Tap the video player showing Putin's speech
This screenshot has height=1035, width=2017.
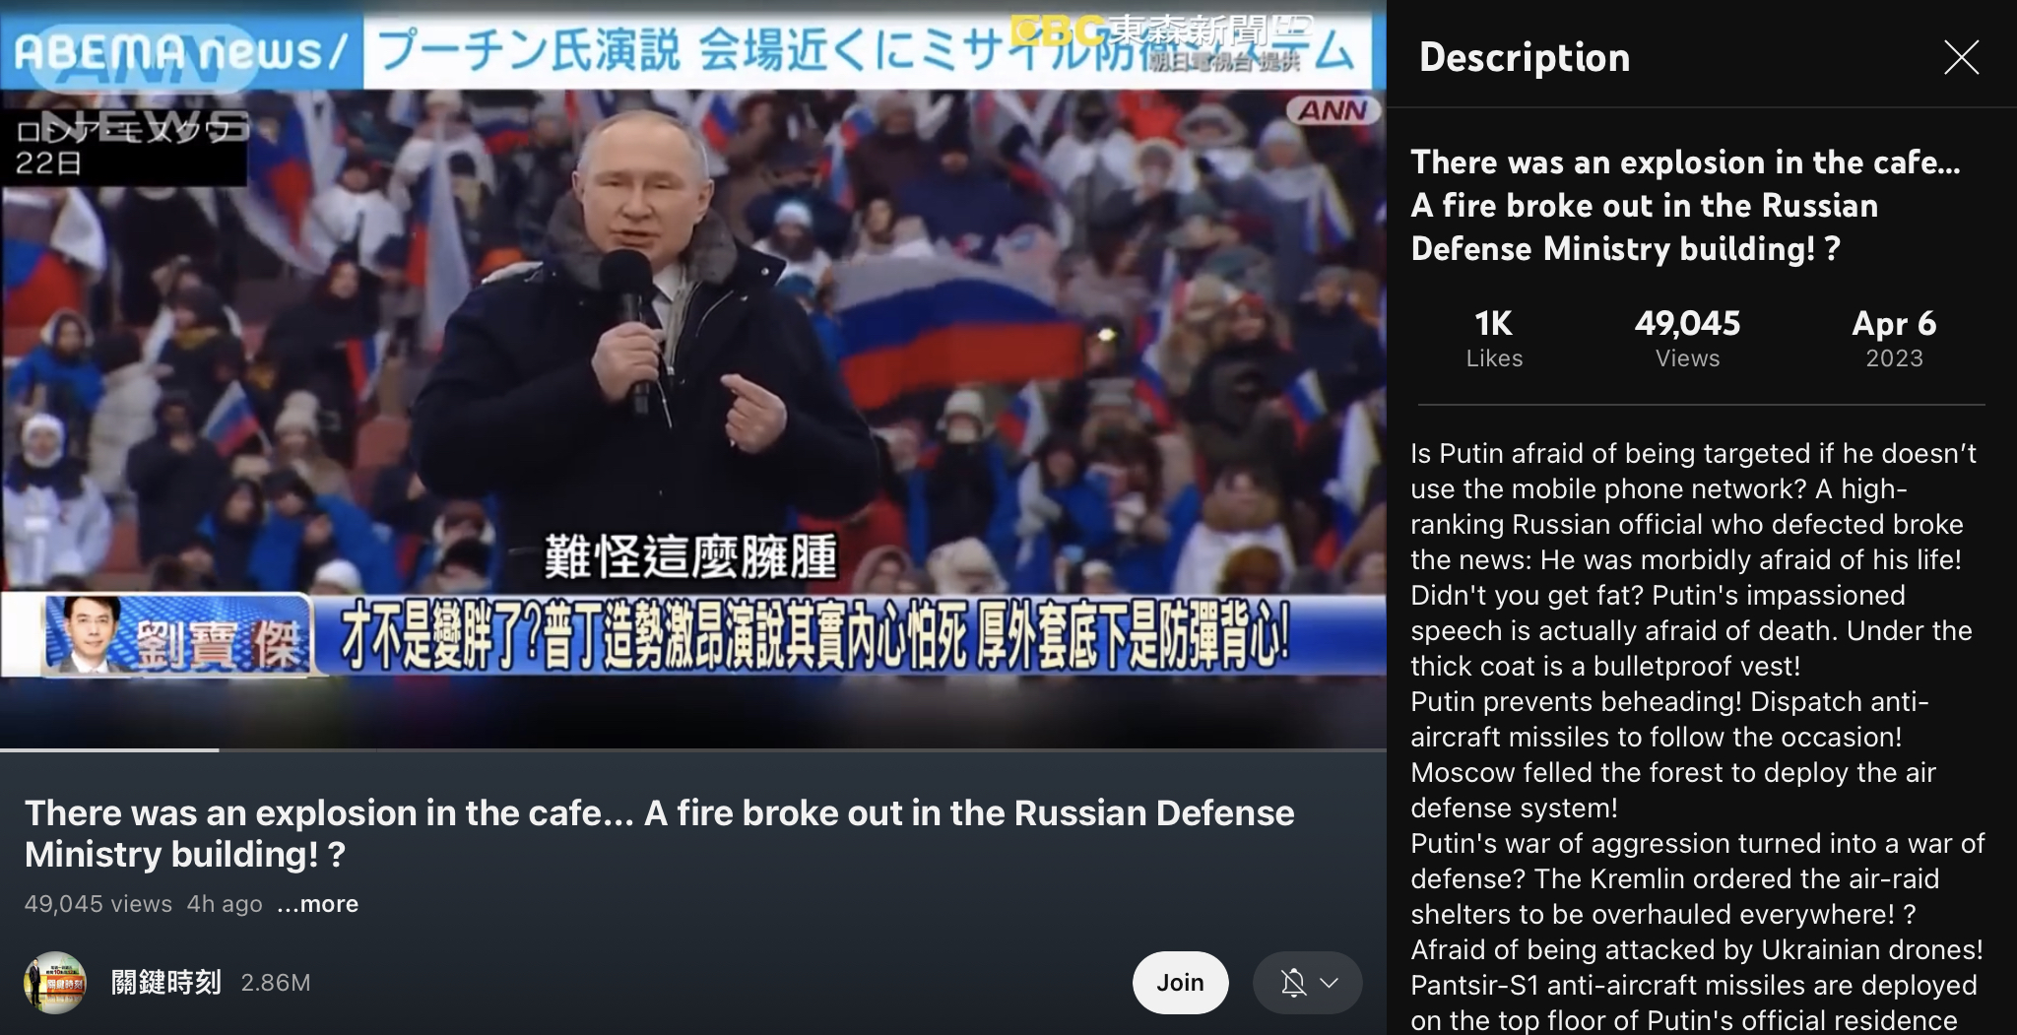[693, 374]
